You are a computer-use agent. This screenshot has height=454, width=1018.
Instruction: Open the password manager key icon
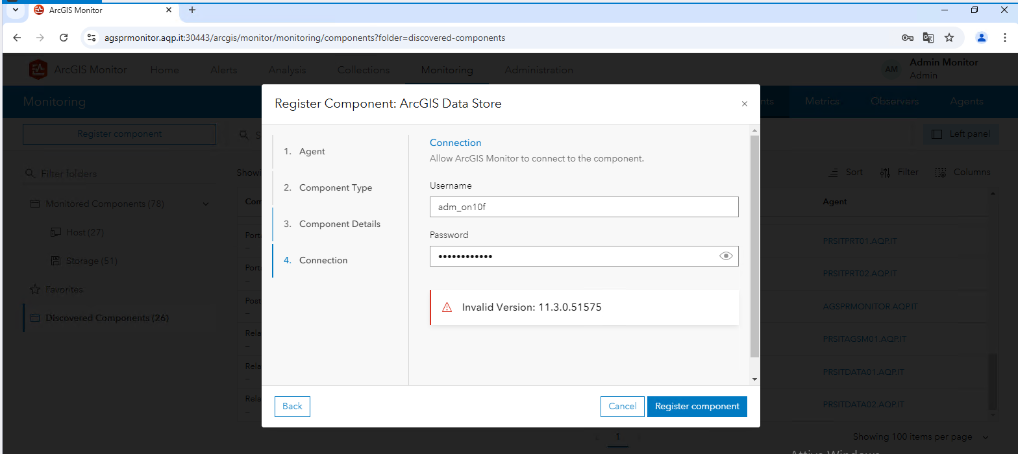(908, 38)
